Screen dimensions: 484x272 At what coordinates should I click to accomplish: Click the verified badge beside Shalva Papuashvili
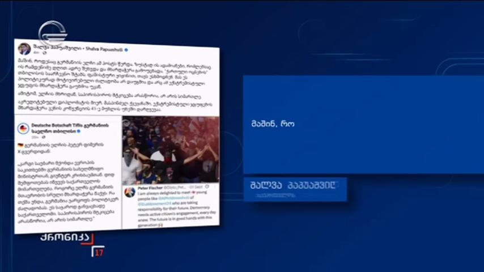tap(126, 50)
